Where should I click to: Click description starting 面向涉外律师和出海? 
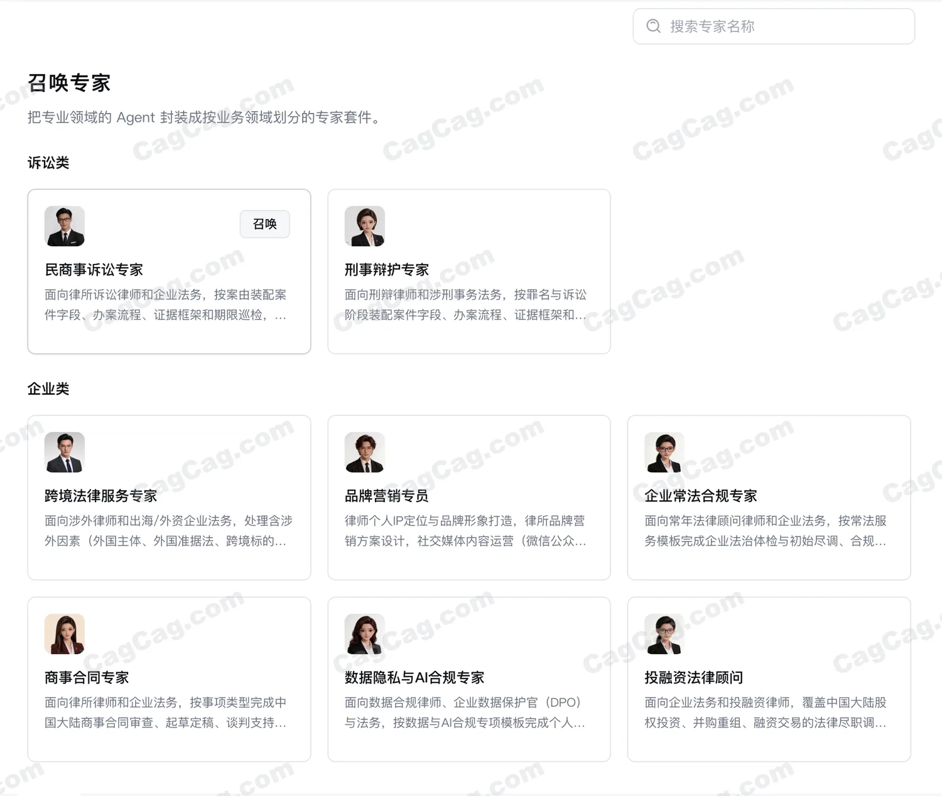(168, 531)
